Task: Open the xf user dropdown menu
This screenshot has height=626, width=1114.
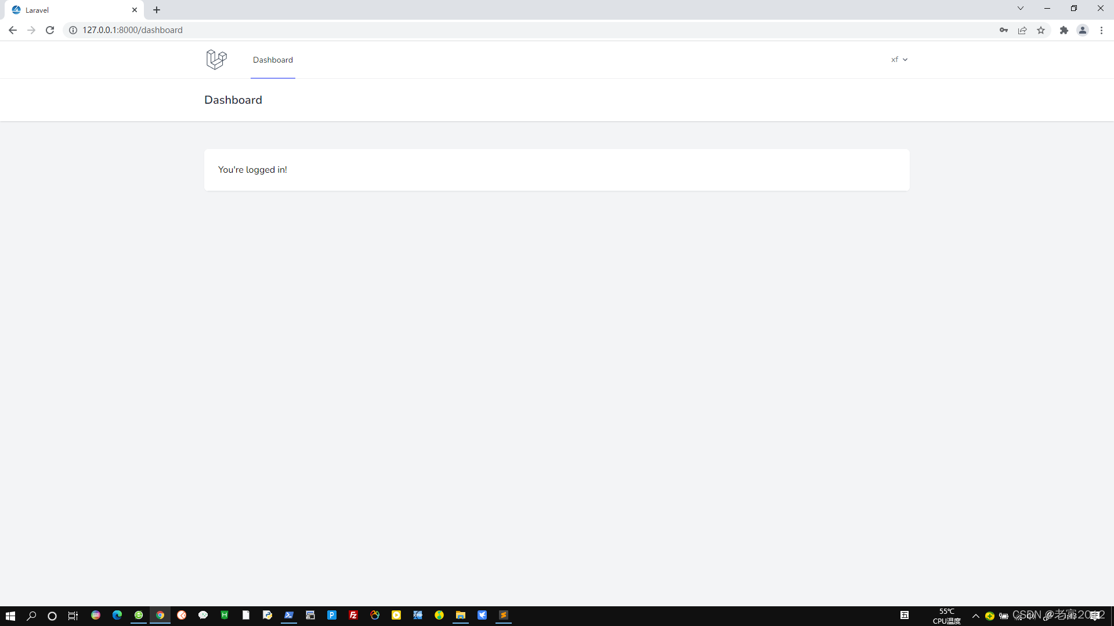Action: pyautogui.click(x=899, y=60)
